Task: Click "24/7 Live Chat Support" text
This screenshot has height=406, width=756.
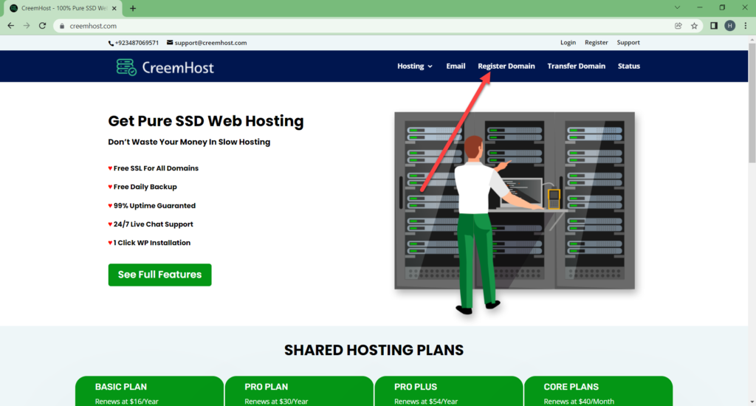Action: tap(154, 224)
